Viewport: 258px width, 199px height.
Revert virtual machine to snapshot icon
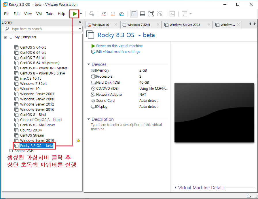click(113, 14)
